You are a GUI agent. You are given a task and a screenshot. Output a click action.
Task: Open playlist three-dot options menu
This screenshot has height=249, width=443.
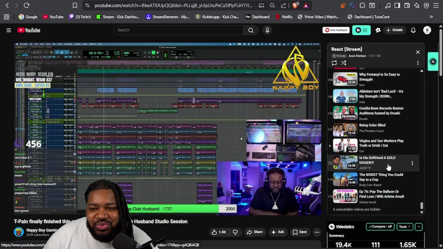click(418, 63)
